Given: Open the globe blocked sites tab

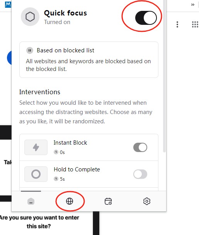Looking at the screenshot, I should [x=70, y=201].
